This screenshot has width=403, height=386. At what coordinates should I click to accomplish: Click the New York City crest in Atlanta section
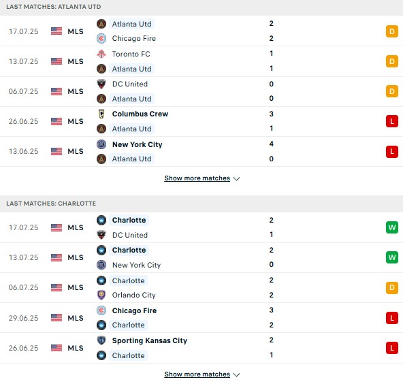(x=101, y=144)
